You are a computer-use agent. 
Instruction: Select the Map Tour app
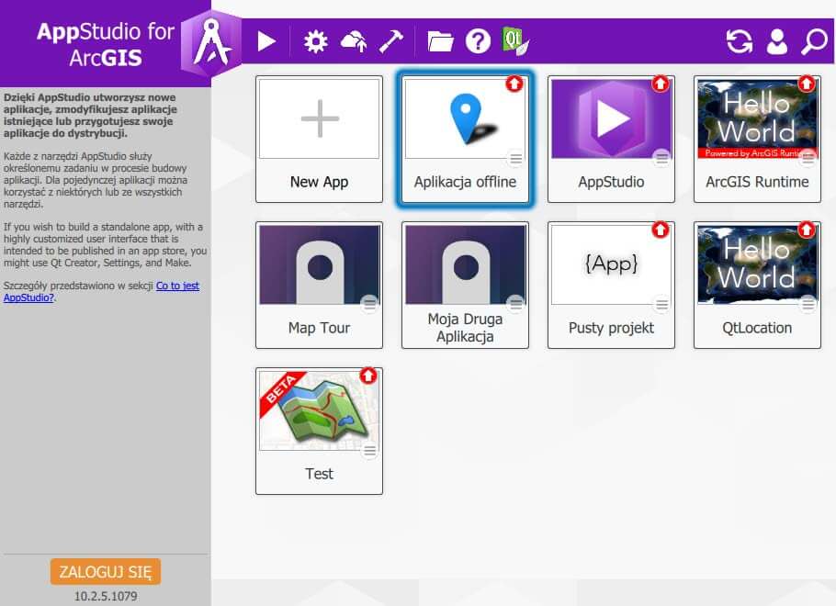320,286
